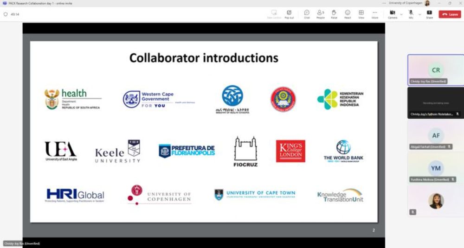The image size is (464, 248).
Task: Click the Kementerian Kesehatan Republik Indonesia logo
Action: point(340,99)
